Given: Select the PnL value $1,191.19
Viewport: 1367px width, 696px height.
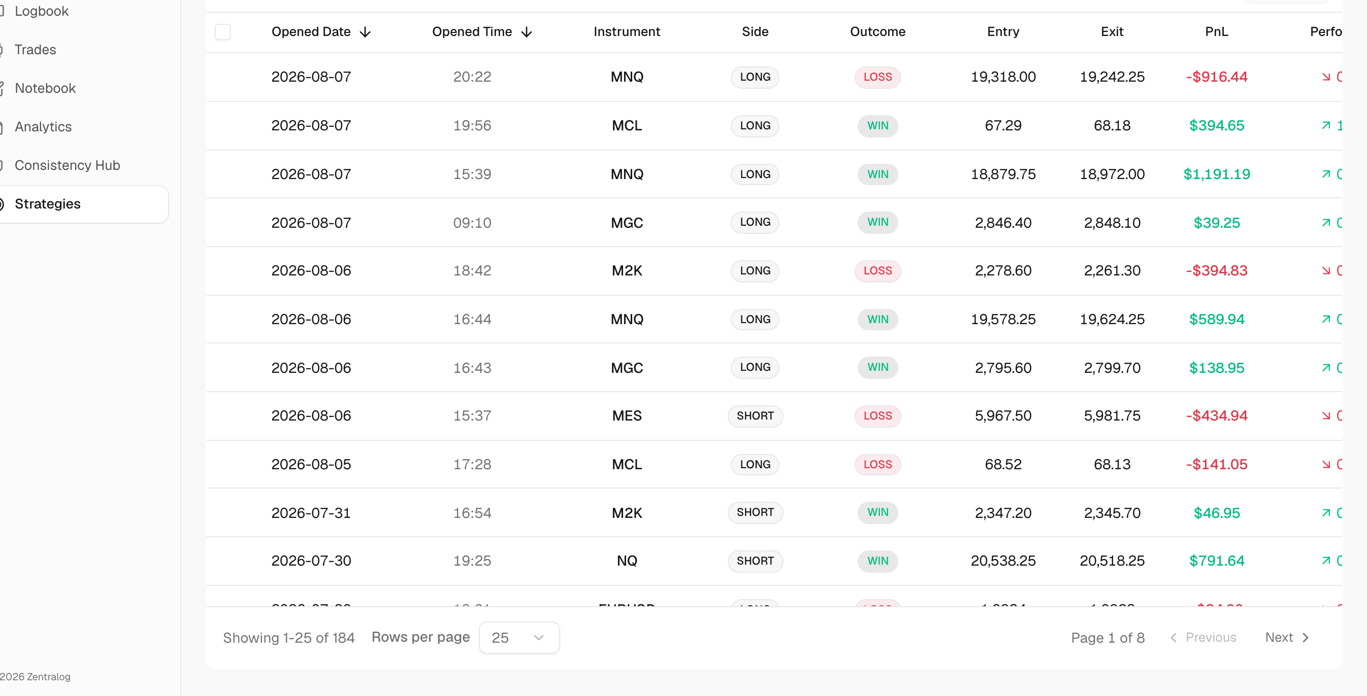Looking at the screenshot, I should click(x=1216, y=175).
